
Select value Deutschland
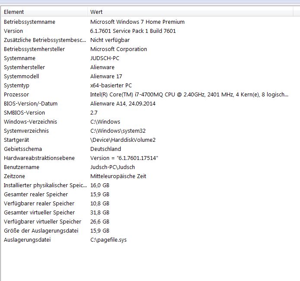[x=105, y=149]
